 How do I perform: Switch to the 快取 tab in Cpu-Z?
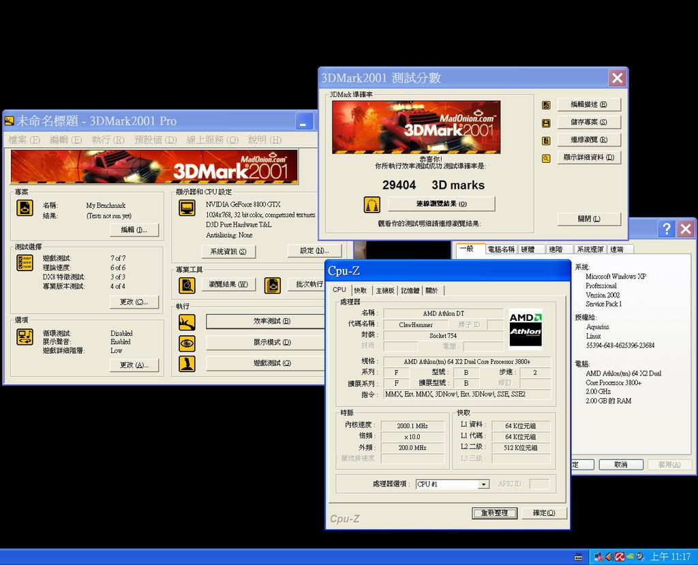pyautogui.click(x=361, y=291)
